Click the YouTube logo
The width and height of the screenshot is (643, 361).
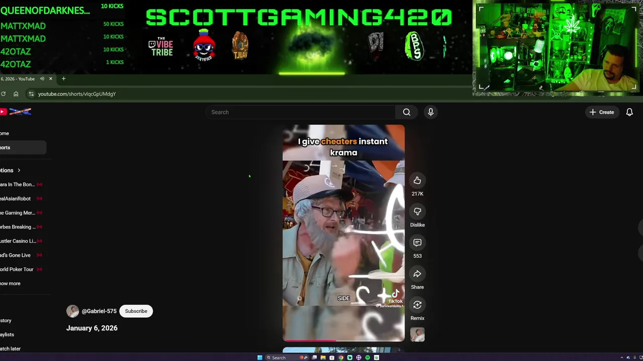[16, 112]
